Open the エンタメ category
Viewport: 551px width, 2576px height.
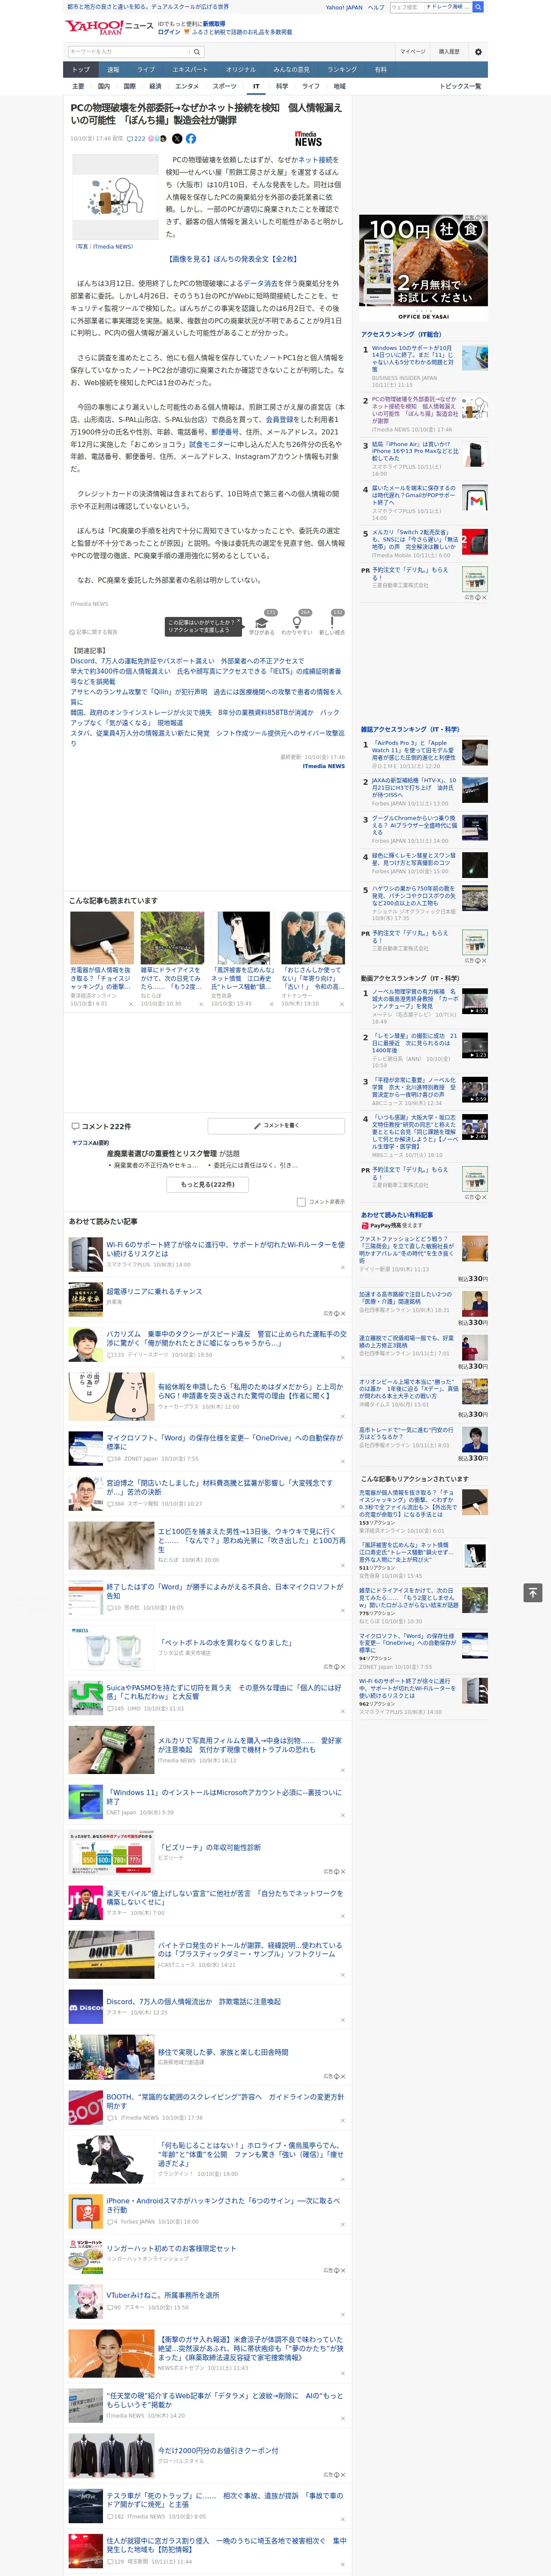tap(187, 86)
